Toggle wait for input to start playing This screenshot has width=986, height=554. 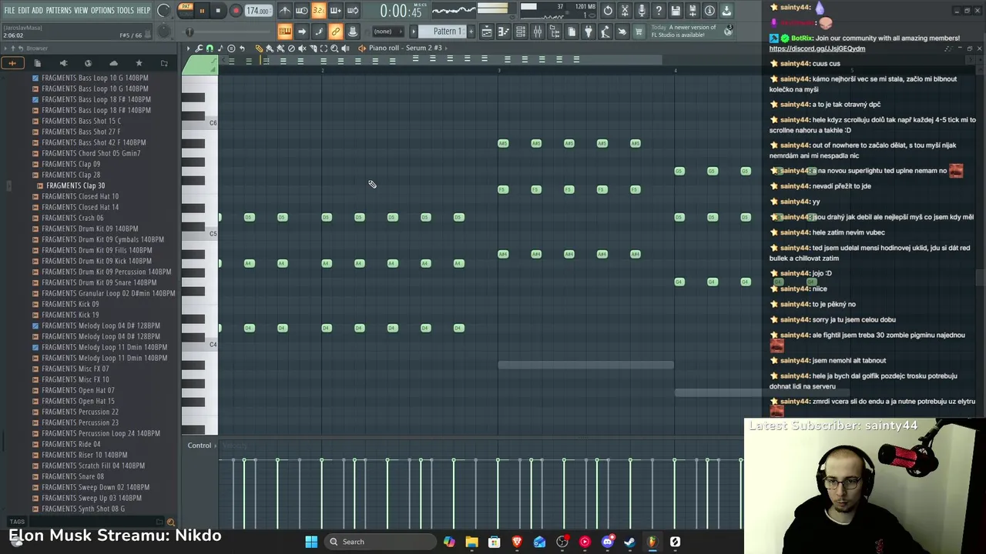point(301,11)
